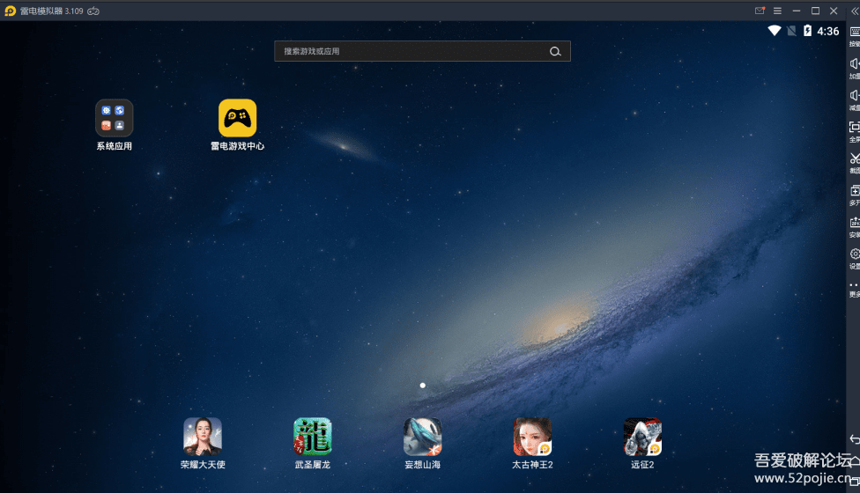
Task: Open the 荣耀大天使 game
Action: 203,436
